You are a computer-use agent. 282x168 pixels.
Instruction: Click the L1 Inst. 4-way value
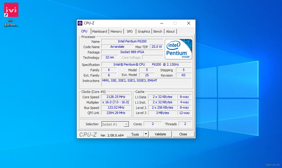point(184,102)
